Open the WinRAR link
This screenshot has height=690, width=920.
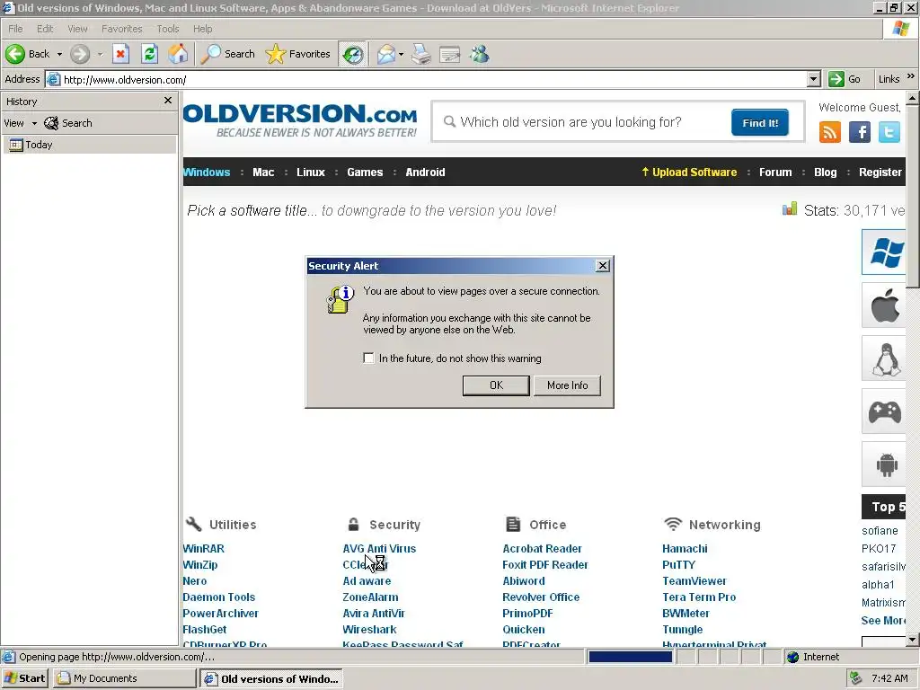pos(204,549)
